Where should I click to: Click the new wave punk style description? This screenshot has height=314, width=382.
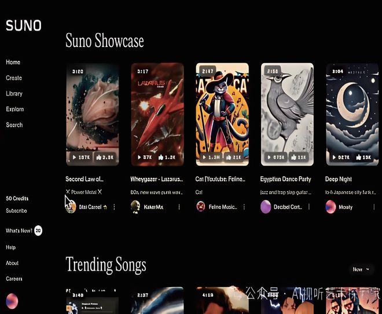[156, 192]
